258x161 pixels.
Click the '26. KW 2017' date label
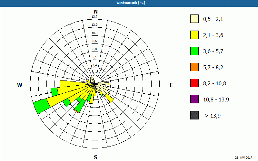tap(243, 157)
